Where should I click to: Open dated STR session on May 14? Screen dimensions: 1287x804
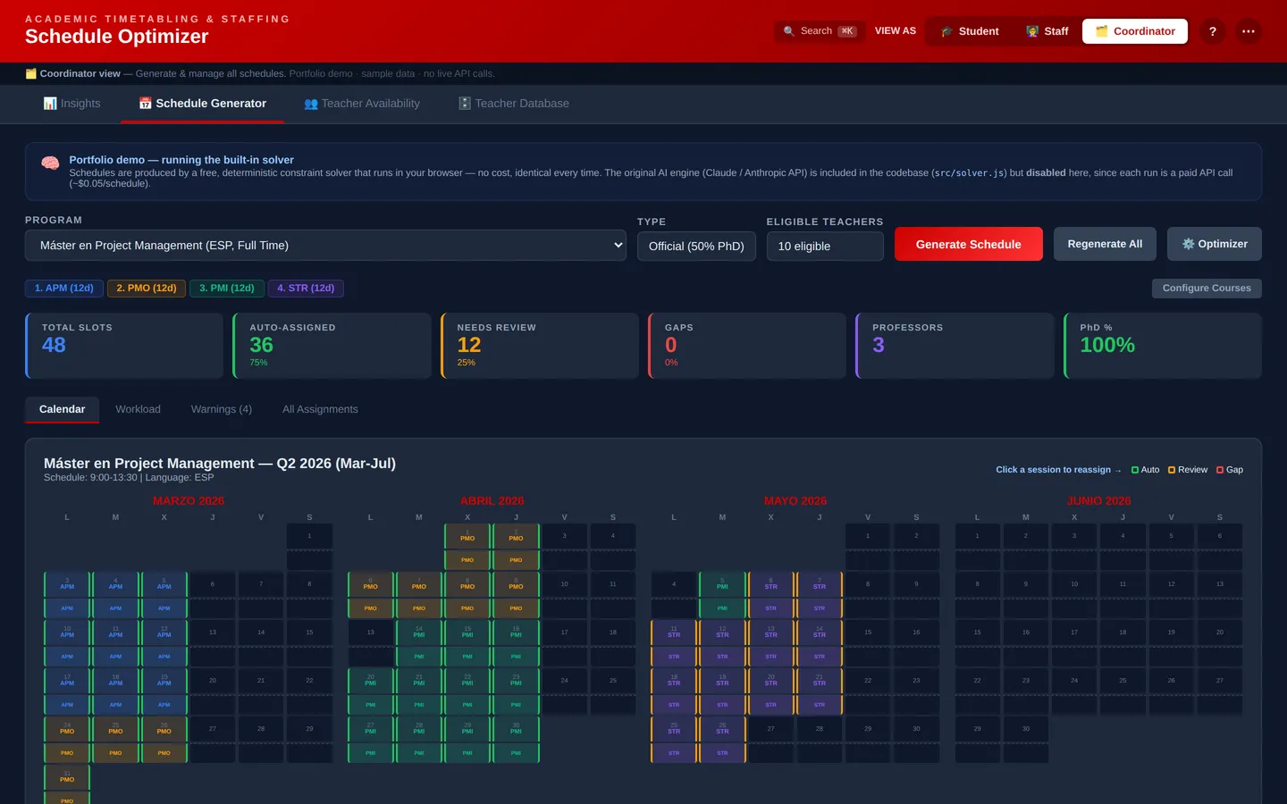(820, 632)
